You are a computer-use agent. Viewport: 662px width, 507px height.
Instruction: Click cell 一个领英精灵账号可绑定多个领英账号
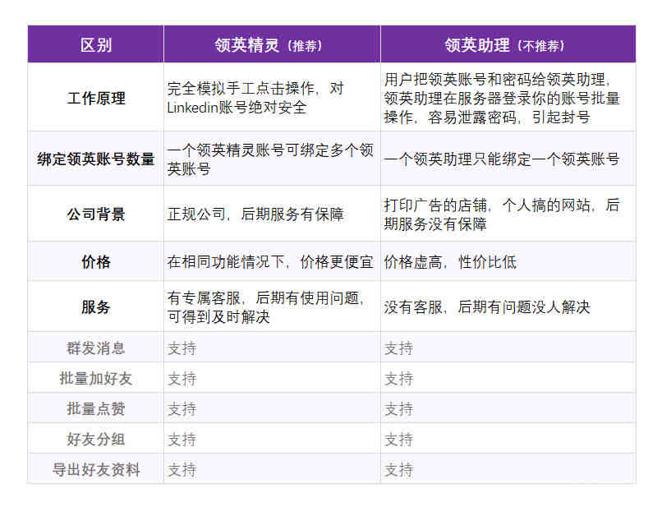(x=272, y=159)
